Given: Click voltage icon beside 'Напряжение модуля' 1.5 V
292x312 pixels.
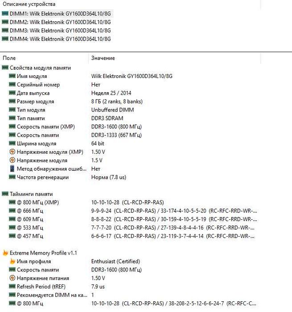Looking at the screenshot, I should pyautogui.click(x=12, y=160).
